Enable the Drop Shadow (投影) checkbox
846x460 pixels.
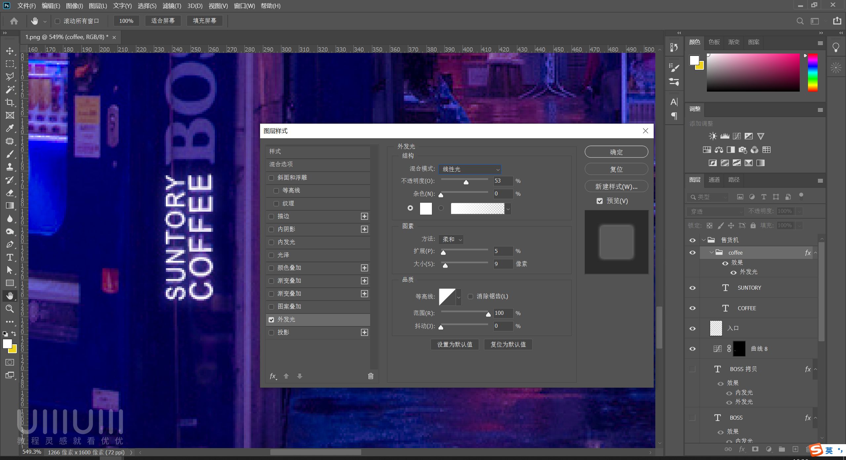click(x=271, y=332)
